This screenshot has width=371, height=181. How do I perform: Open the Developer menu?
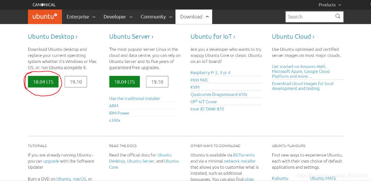(118, 17)
